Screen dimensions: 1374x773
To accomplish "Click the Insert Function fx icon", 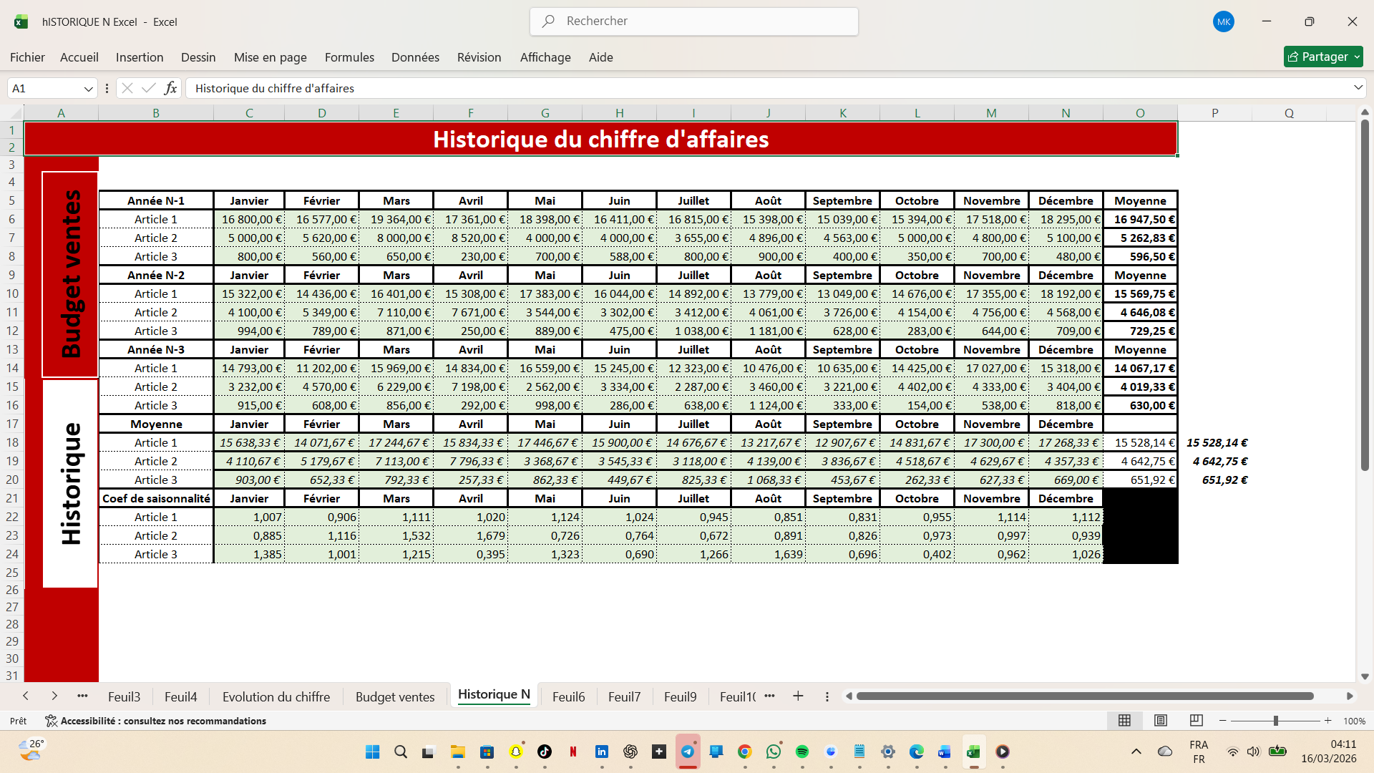I will tap(170, 88).
